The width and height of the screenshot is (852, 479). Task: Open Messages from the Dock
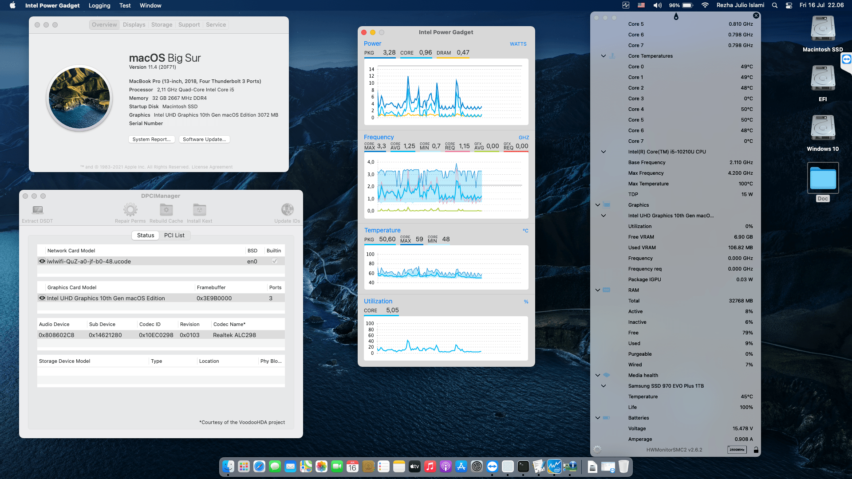[x=275, y=466]
